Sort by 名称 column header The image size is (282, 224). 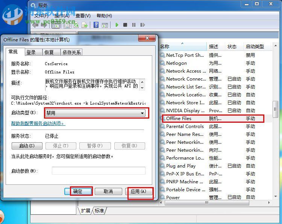tap(183, 47)
